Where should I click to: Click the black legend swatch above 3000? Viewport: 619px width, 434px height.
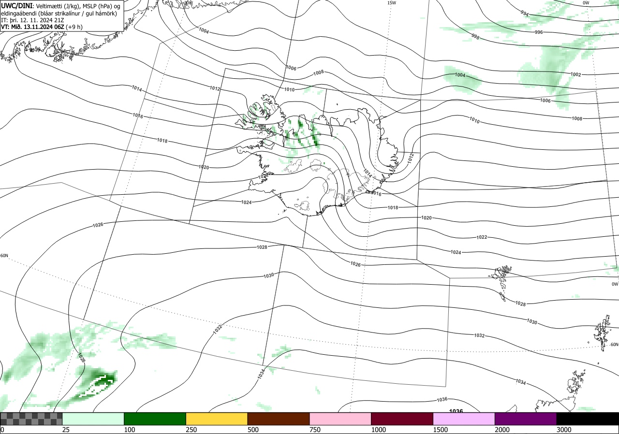click(x=588, y=419)
